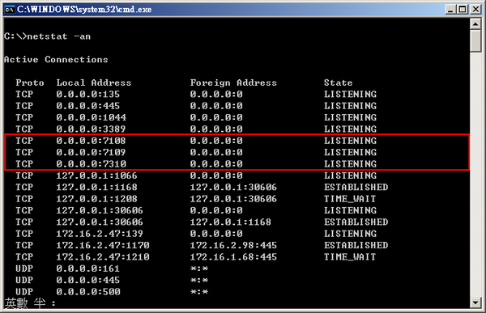486x313 pixels.
Task: Click the Local Address column header
Action: tap(94, 82)
